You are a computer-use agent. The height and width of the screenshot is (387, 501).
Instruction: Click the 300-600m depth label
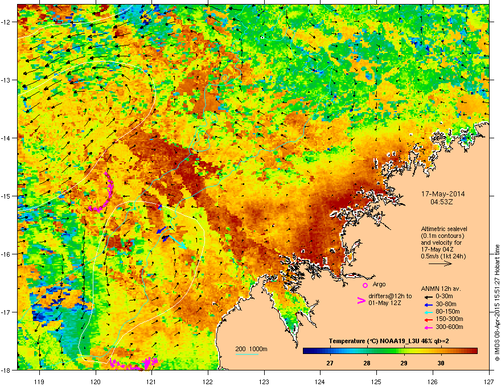click(449, 327)
